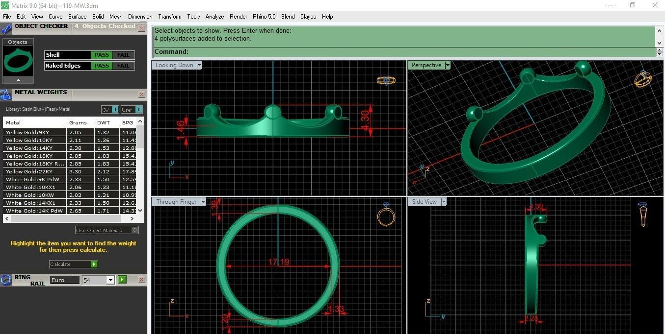Click the Grams column header
This screenshot has width=665, height=334.
pyautogui.click(x=80, y=122)
